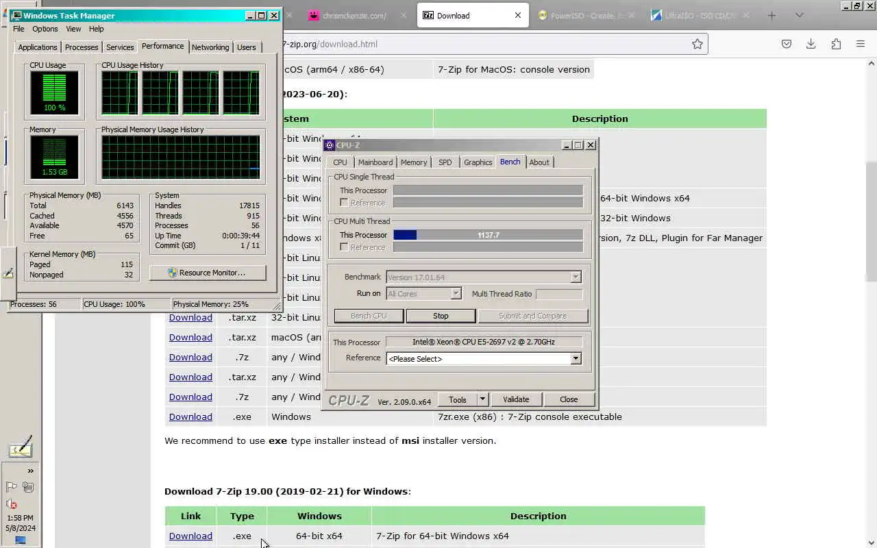The width and height of the screenshot is (877, 548).
Task: Open the Memory tab in CPU-Z
Action: [414, 162]
